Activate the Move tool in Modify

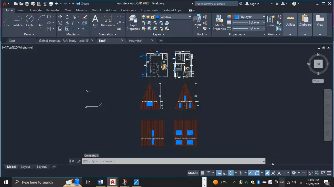point(60,17)
